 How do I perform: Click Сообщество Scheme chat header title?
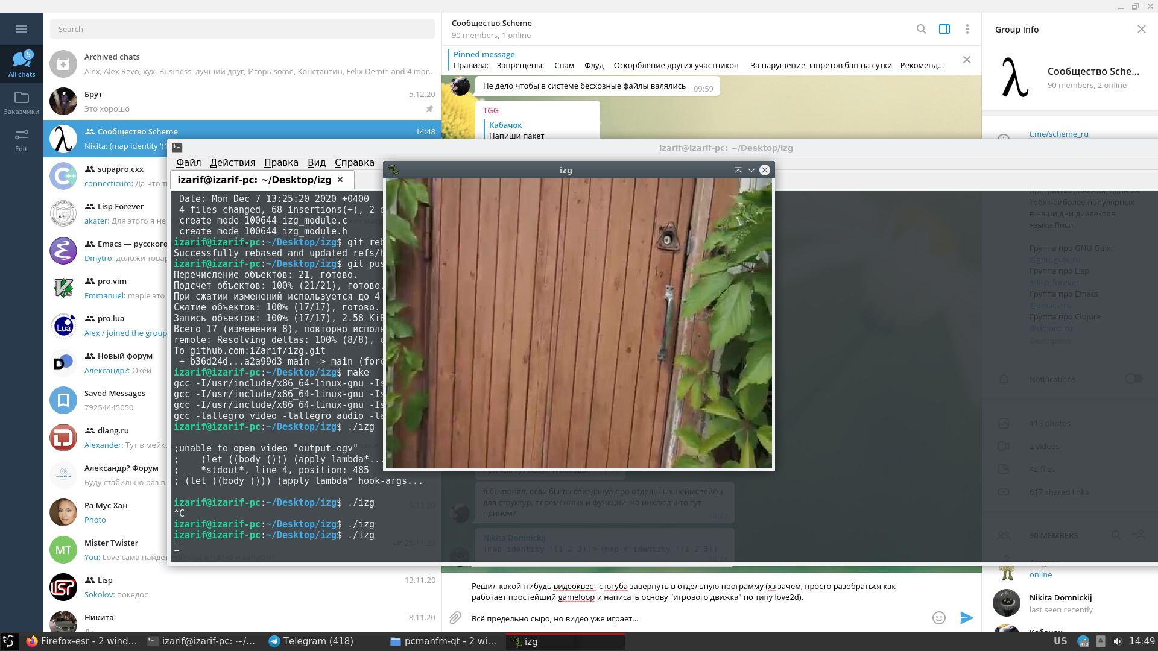coord(492,23)
